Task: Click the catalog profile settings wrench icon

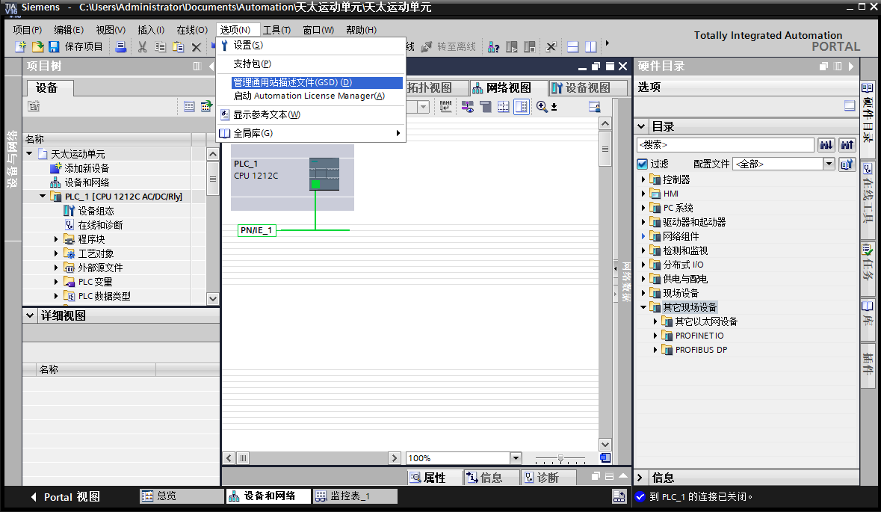Action: tap(847, 164)
